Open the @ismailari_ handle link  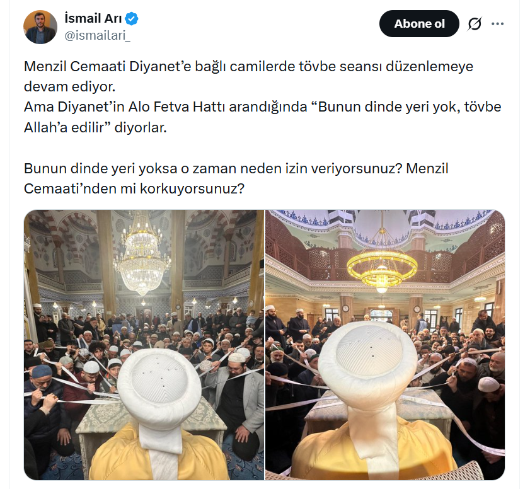click(x=97, y=35)
